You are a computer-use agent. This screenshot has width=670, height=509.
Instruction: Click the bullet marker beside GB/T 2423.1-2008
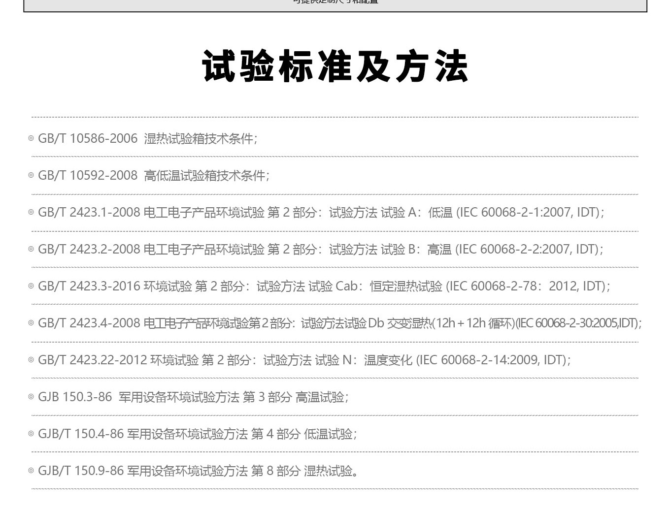click(31, 213)
